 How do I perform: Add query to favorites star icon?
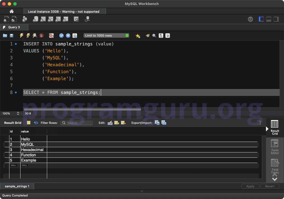point(138,36)
